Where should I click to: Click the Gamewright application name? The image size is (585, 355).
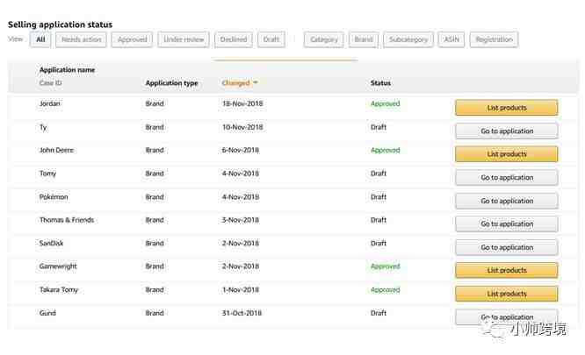point(58,266)
